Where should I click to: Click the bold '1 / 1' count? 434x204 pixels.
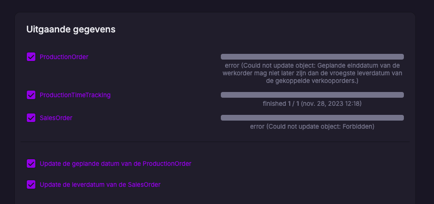pyautogui.click(x=293, y=103)
